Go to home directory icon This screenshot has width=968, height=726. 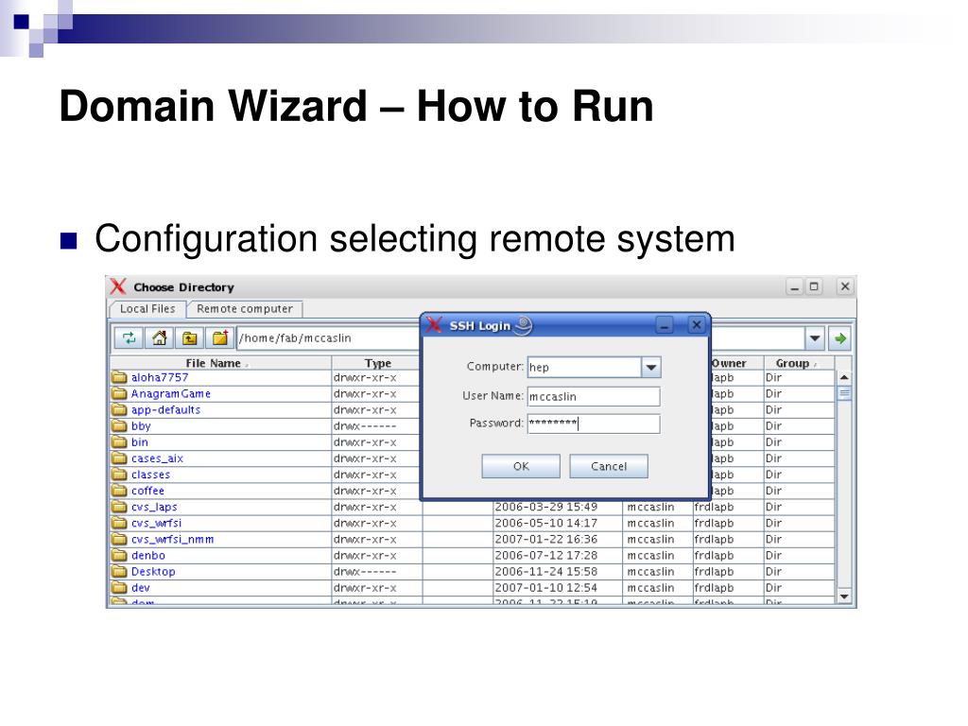pos(159,337)
